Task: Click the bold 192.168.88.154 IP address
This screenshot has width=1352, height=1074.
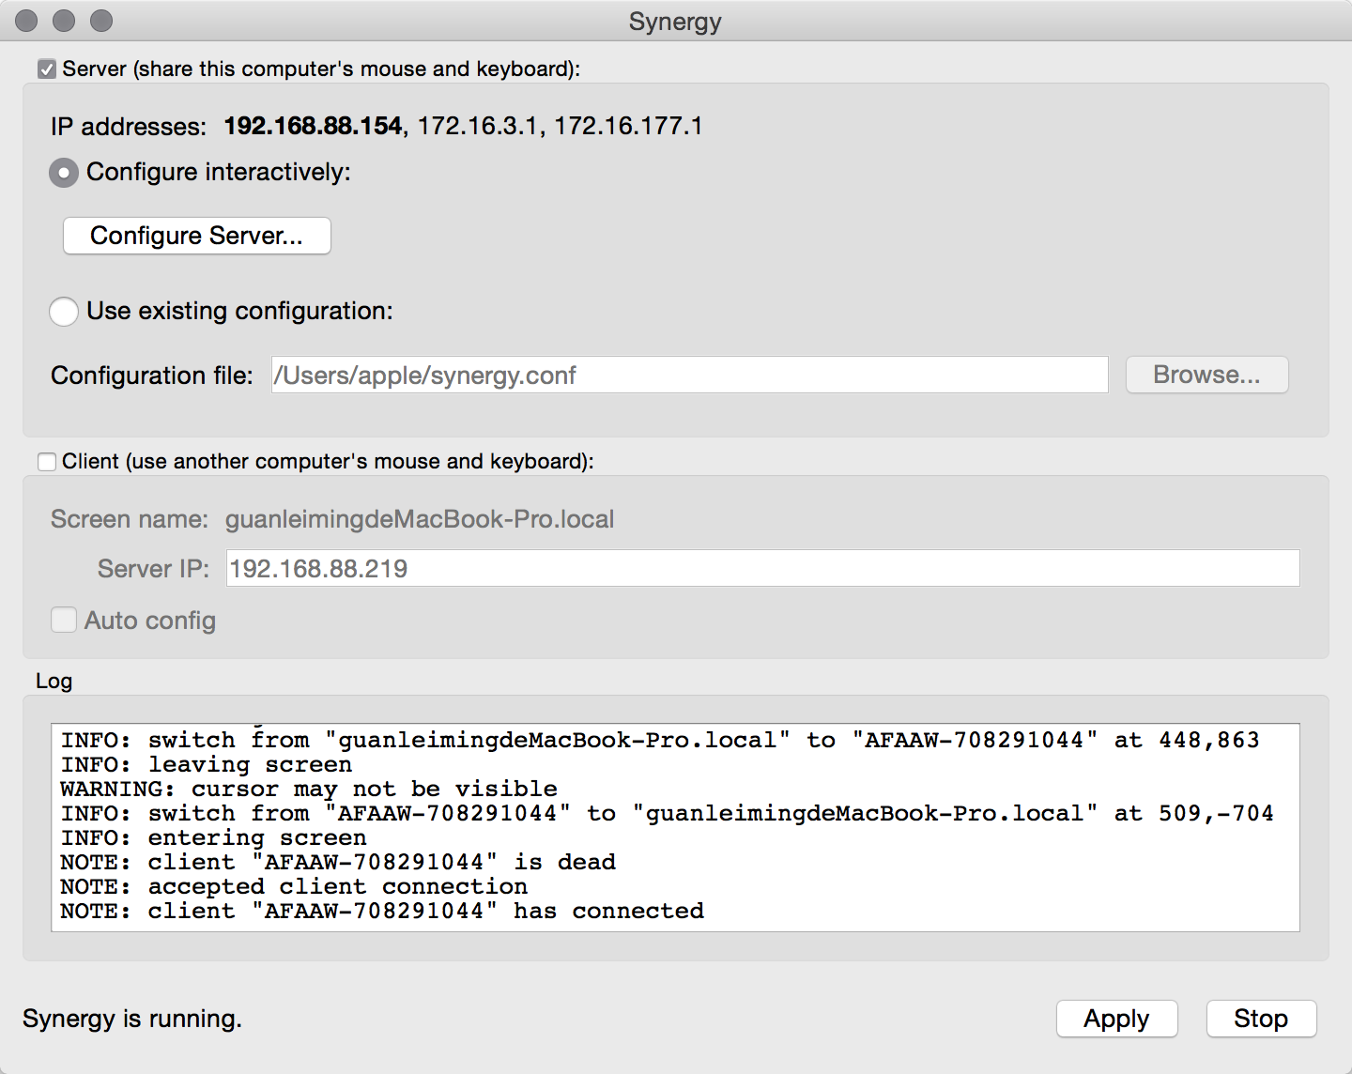Action: pyautogui.click(x=313, y=127)
